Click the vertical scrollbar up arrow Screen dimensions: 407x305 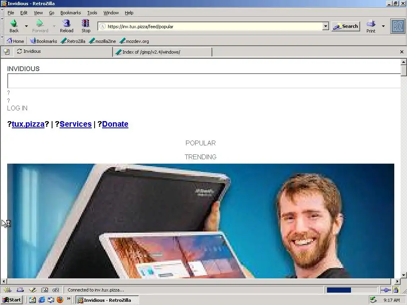(403, 62)
